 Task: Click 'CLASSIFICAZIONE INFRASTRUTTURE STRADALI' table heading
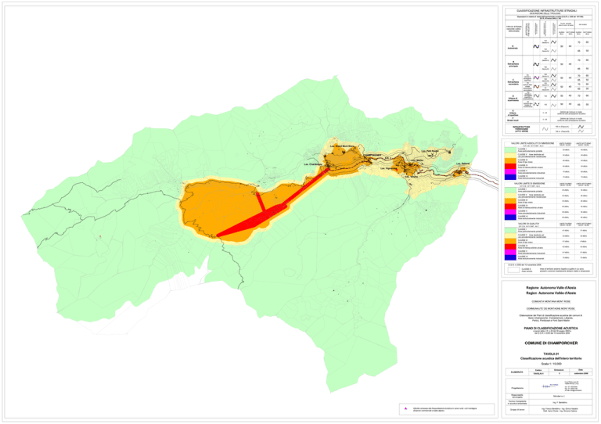point(549,11)
